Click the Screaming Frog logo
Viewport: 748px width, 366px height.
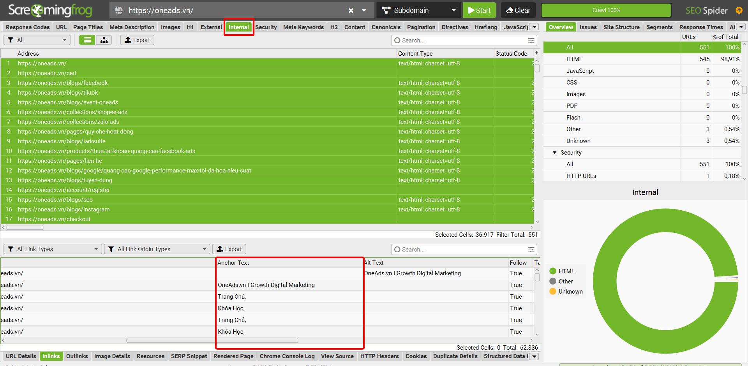50,11
